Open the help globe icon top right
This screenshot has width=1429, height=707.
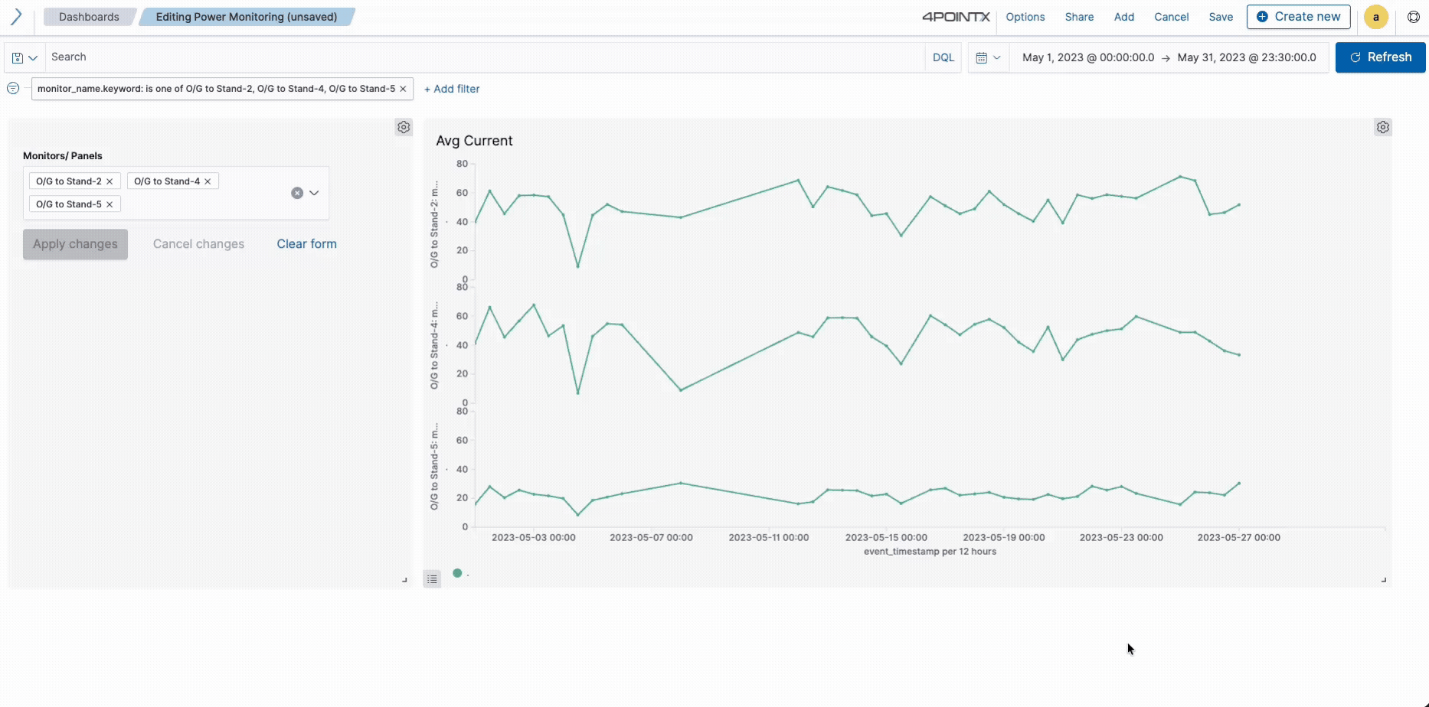point(1414,16)
